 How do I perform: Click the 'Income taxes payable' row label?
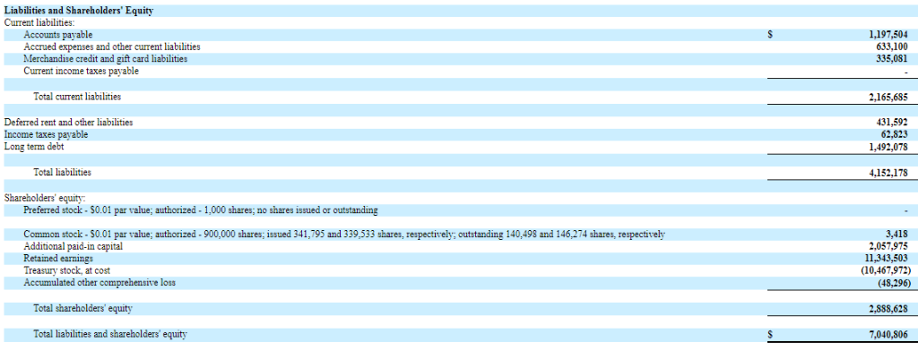[47, 134]
